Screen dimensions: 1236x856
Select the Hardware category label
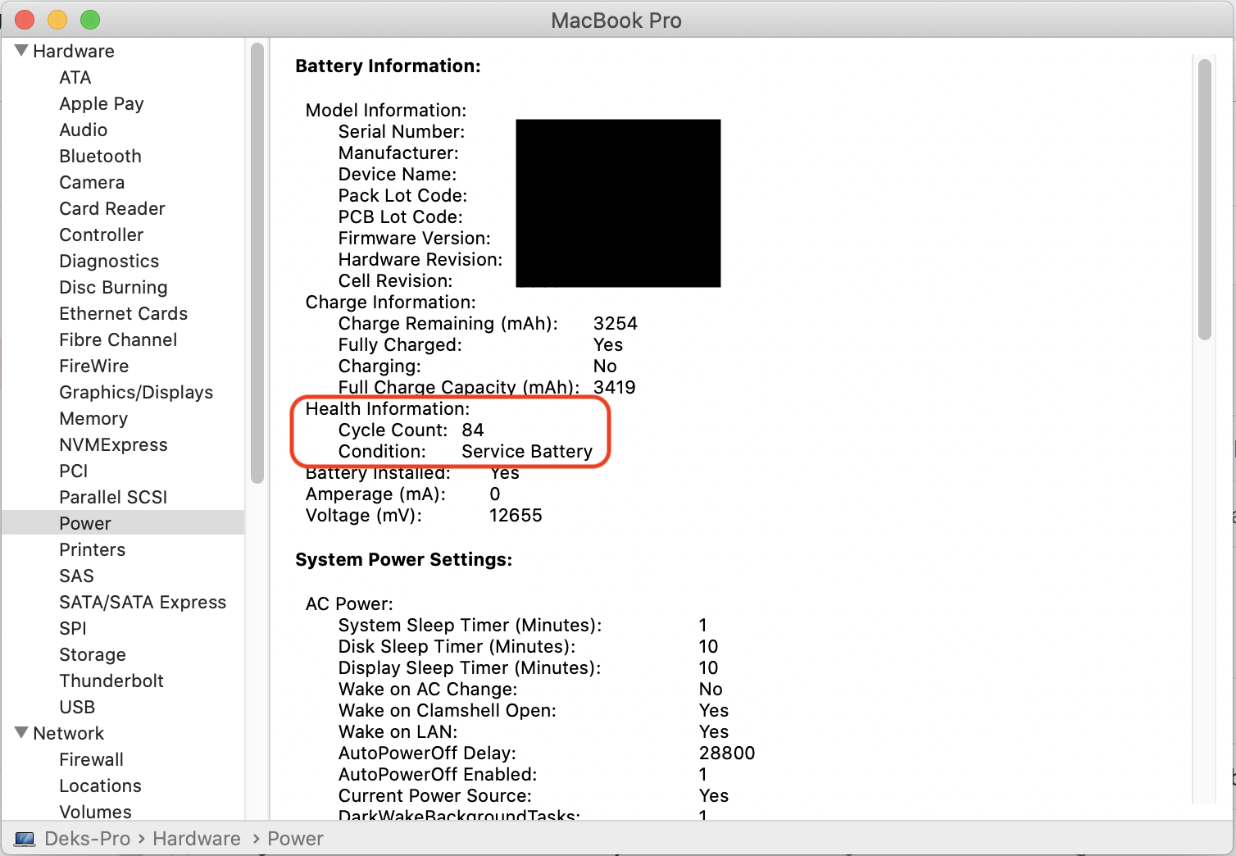point(74,51)
